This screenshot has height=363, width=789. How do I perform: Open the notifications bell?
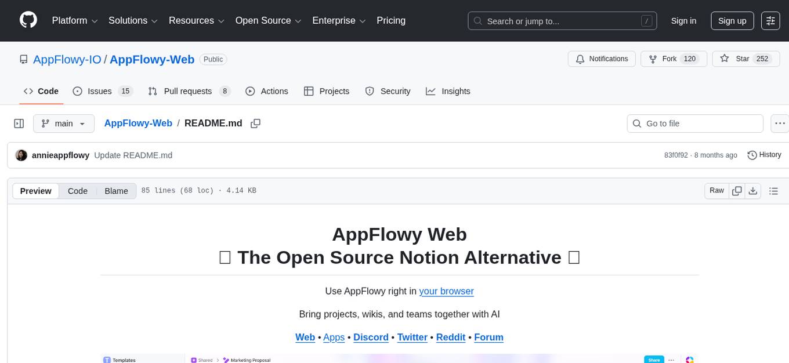602,59
